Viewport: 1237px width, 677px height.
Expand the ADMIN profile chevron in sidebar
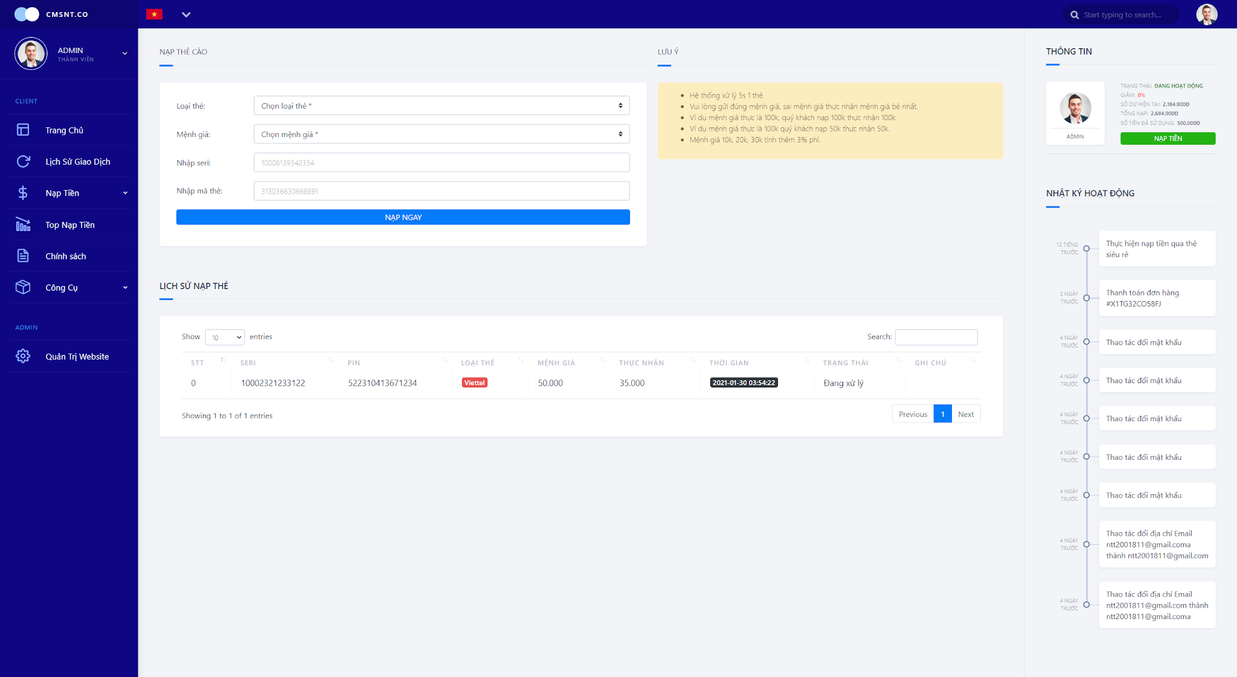click(125, 54)
